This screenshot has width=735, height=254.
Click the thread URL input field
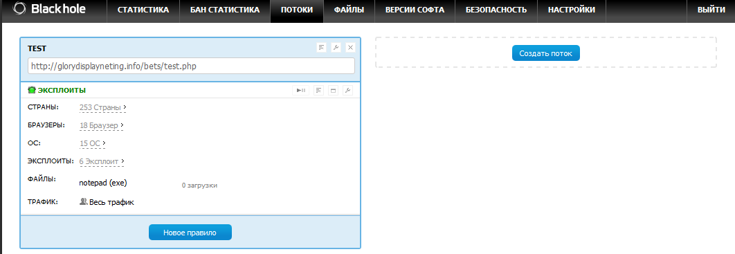pos(191,66)
